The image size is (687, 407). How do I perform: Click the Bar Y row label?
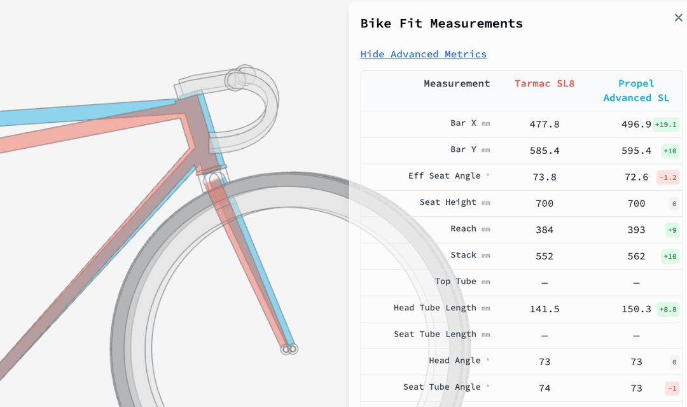[464, 149]
